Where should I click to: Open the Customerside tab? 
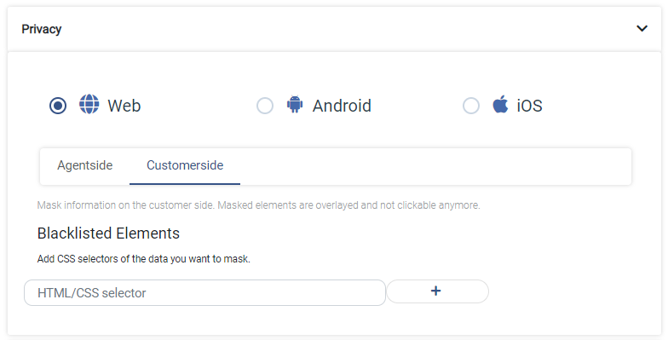click(x=185, y=165)
